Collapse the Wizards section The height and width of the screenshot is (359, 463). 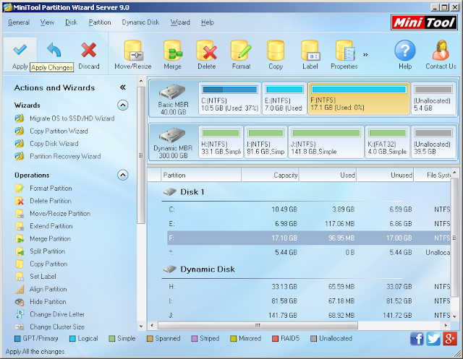coord(123,105)
